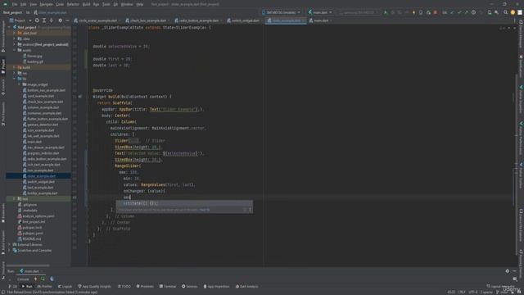Click the red Stop icon in toolbar
524x295 pixels.
click(x=435, y=12)
